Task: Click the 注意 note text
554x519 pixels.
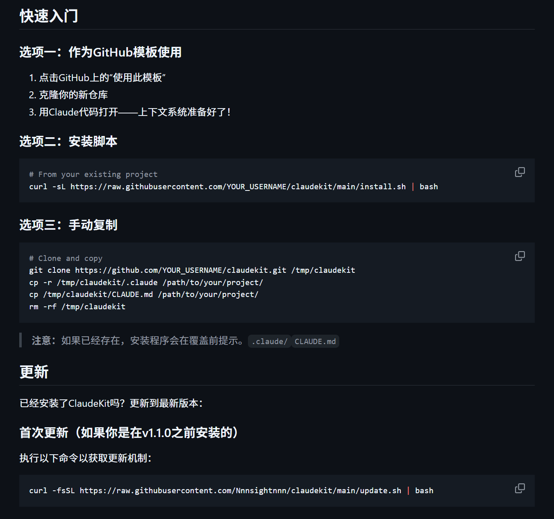Action: click(x=138, y=341)
